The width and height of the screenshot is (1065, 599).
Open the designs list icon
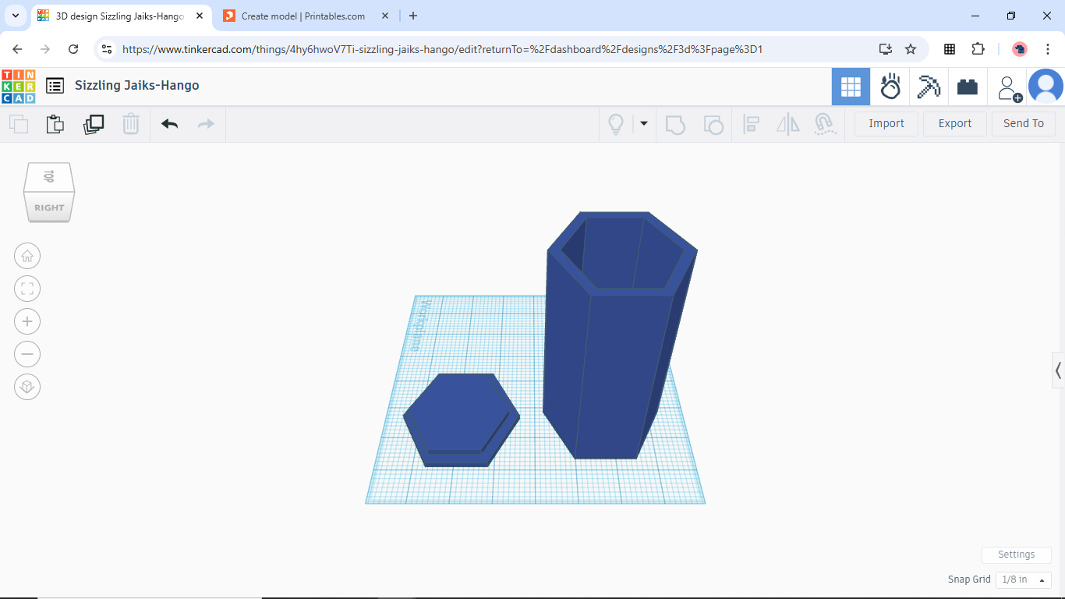(55, 86)
